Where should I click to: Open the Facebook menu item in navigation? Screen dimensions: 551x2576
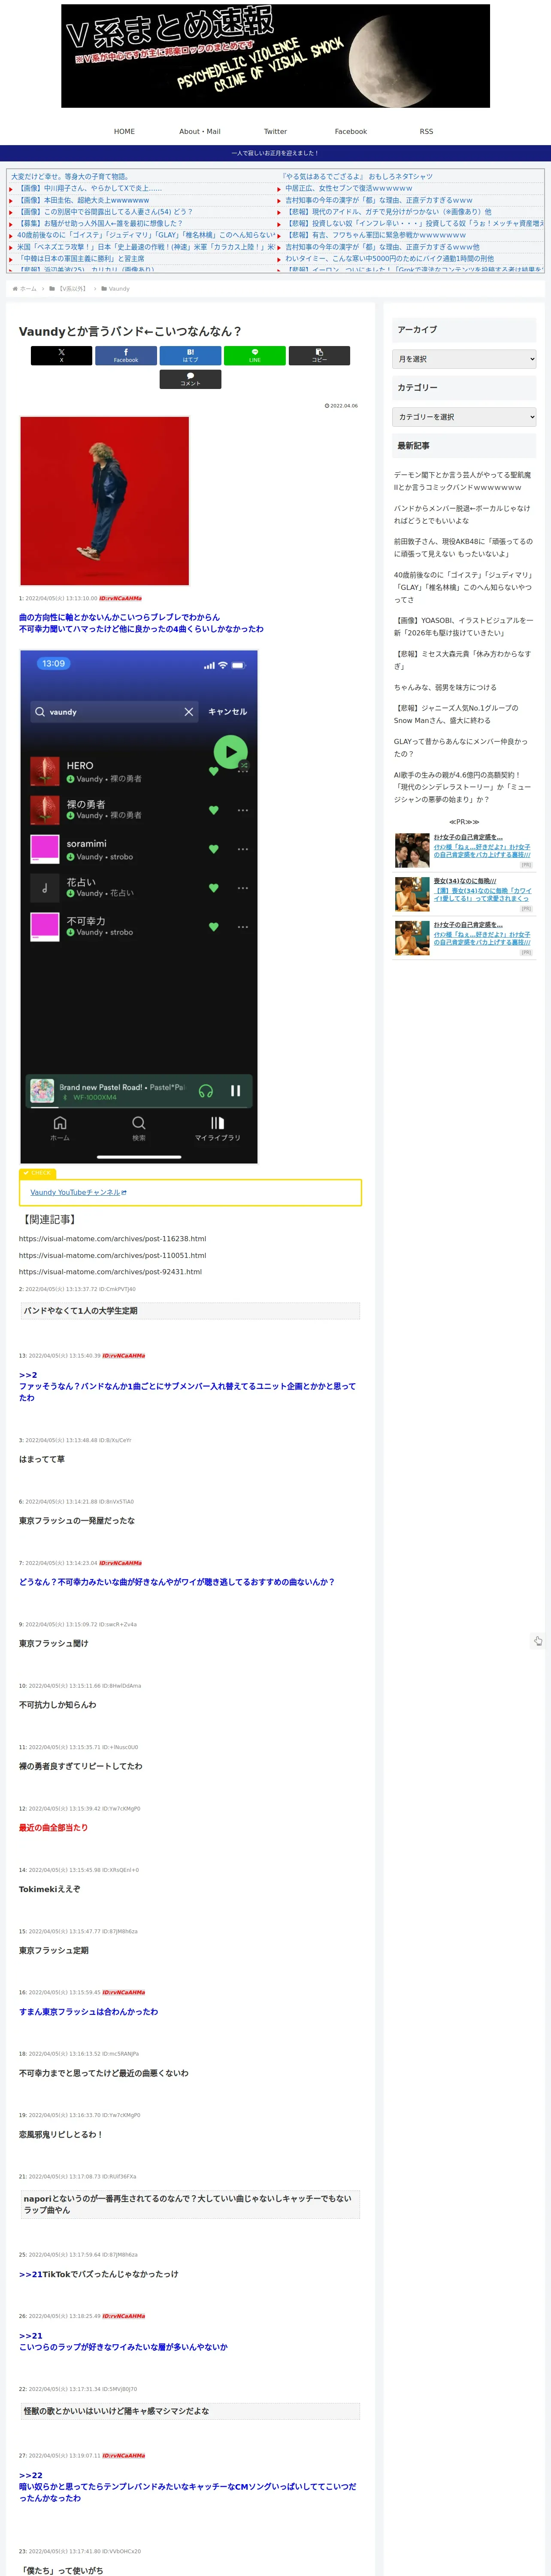tap(350, 131)
